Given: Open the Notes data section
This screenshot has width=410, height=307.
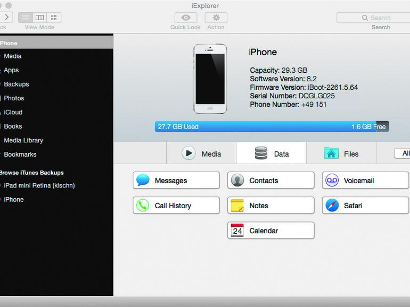Looking at the screenshot, I should click(271, 205).
